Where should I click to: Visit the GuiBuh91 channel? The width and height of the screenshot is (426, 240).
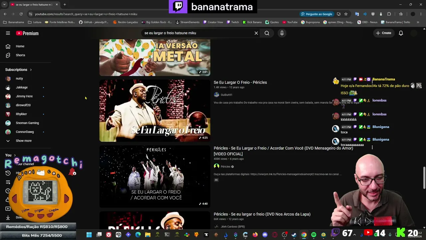coord(226,95)
